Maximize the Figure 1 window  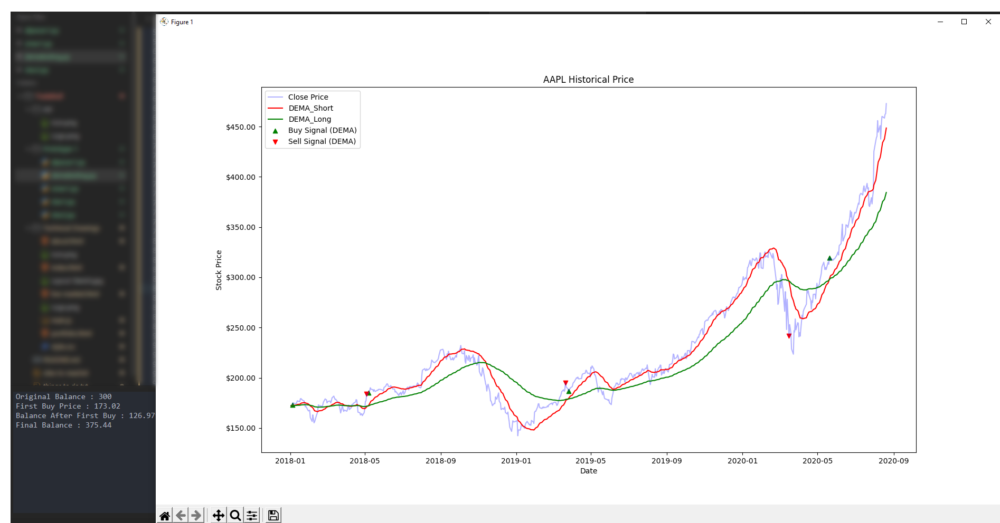point(964,22)
